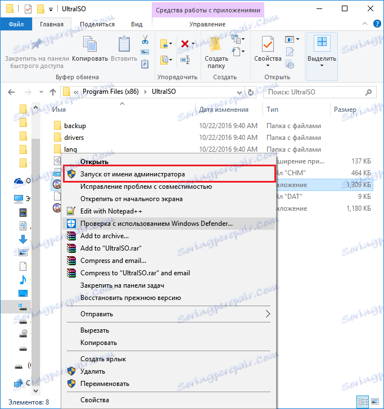Viewport: 384px width, 409px height.
Task: Open the Файл tab
Action: click(16, 24)
